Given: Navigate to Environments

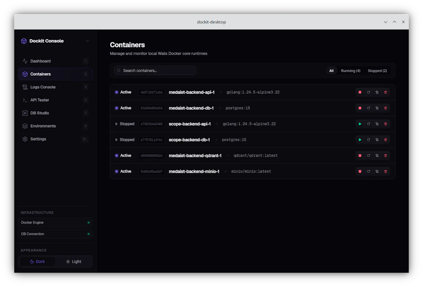Looking at the screenshot, I should point(55,126).
